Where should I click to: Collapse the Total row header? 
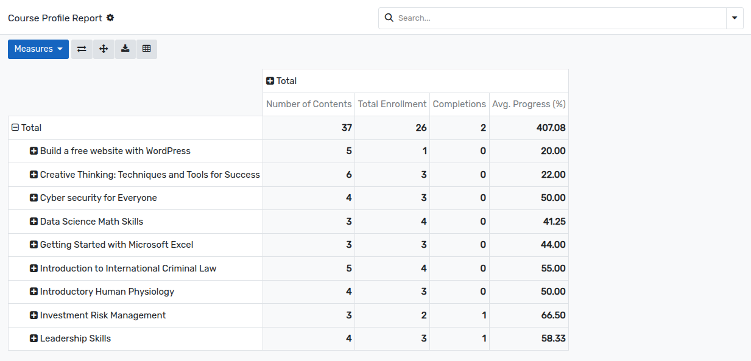point(27,128)
